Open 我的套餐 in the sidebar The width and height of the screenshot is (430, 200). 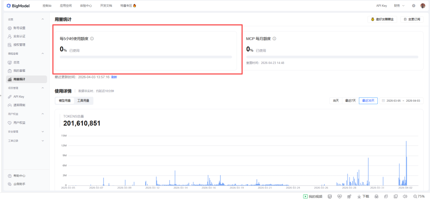pyautogui.click(x=19, y=71)
